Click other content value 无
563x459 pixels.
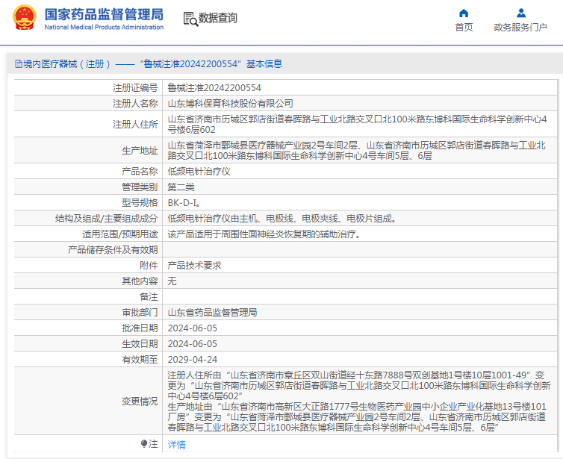(172, 281)
